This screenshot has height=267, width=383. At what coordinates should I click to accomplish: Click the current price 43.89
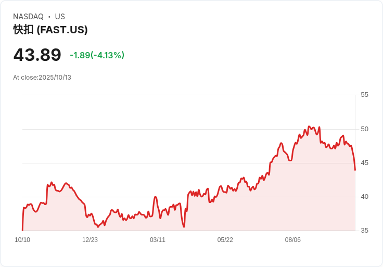click(x=37, y=55)
